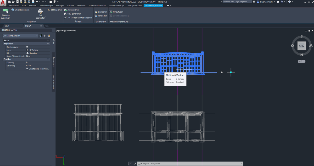The image size is (314, 166).
Task: Open the 2D-Schnitt/Ansicht object type dropdown
Action: click(x=37, y=36)
